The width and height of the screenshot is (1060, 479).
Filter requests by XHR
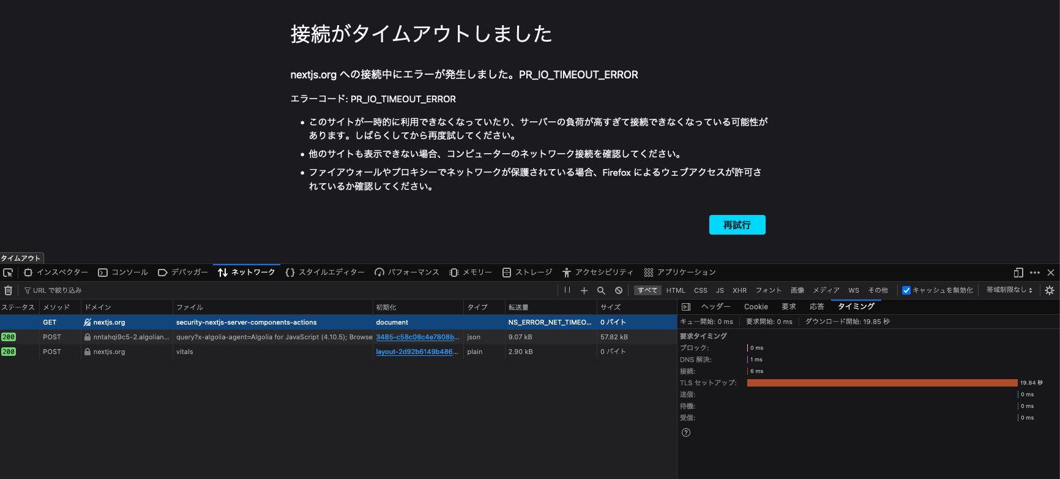coord(740,290)
